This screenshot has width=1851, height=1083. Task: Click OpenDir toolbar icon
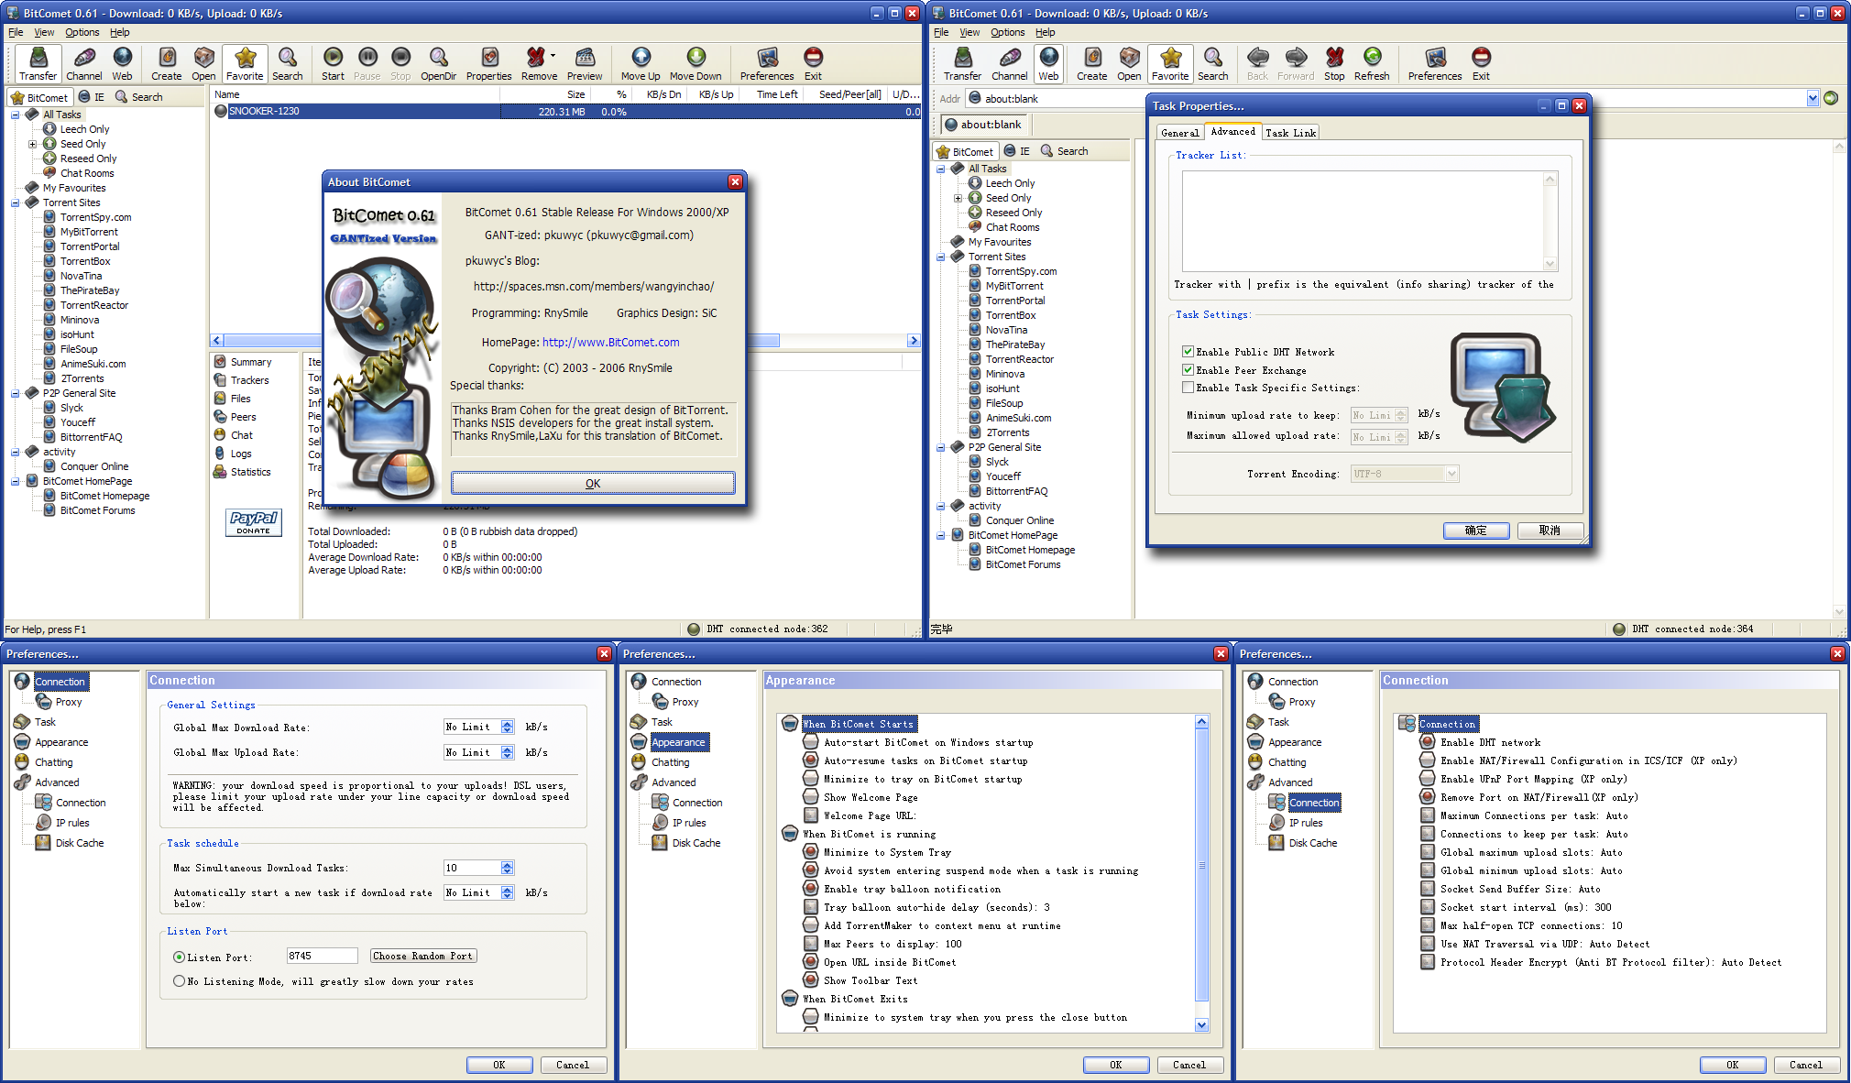click(438, 63)
